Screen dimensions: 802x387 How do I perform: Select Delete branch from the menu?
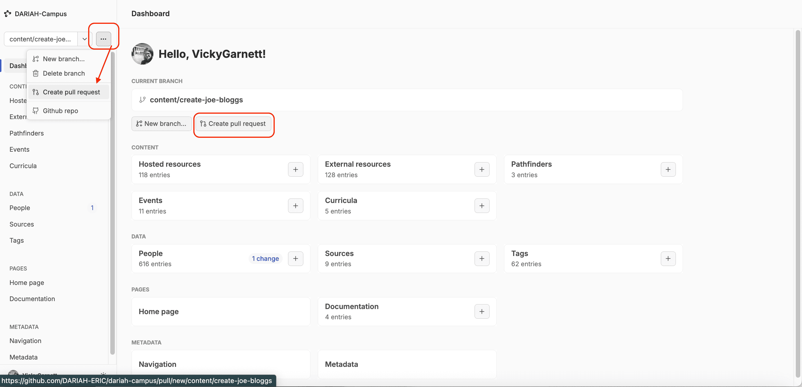point(64,73)
